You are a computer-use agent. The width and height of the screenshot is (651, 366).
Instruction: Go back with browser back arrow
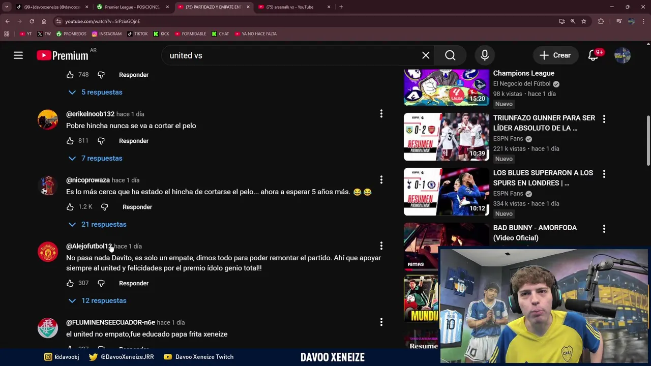click(7, 21)
